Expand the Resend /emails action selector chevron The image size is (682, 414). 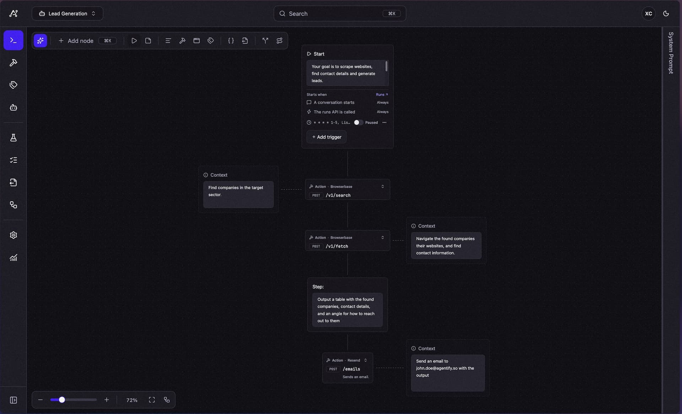pos(366,360)
